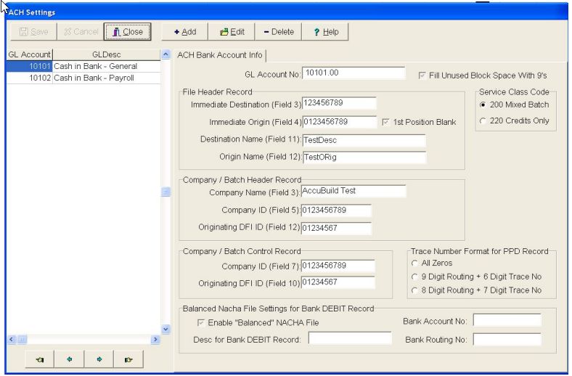Viewport: 572px width, 376px height.
Task: Go to next record navigation arrow
Action: (99, 359)
